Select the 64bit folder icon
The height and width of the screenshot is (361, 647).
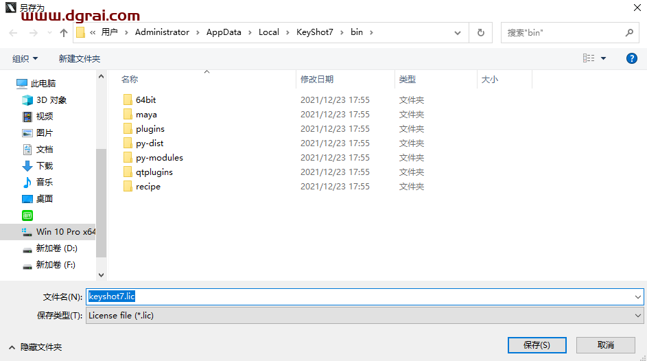tap(128, 100)
